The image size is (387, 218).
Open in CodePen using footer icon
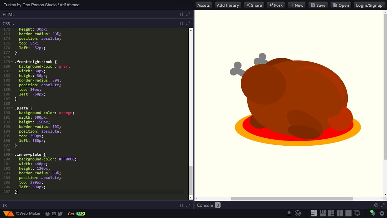298,213
